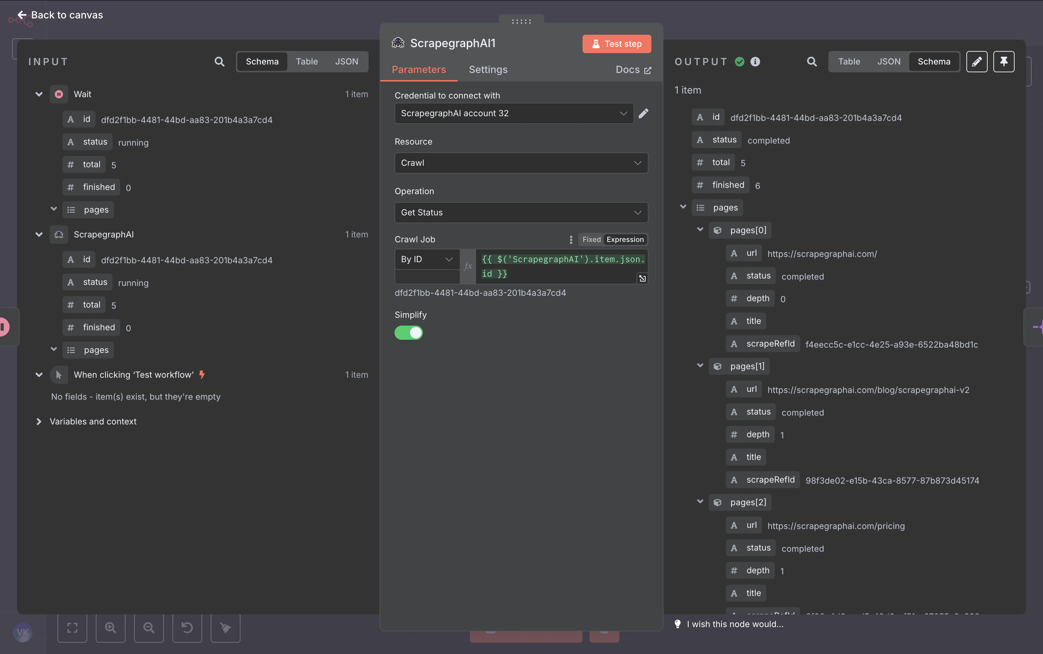Click the fit-to-view canvas button

coord(72,628)
